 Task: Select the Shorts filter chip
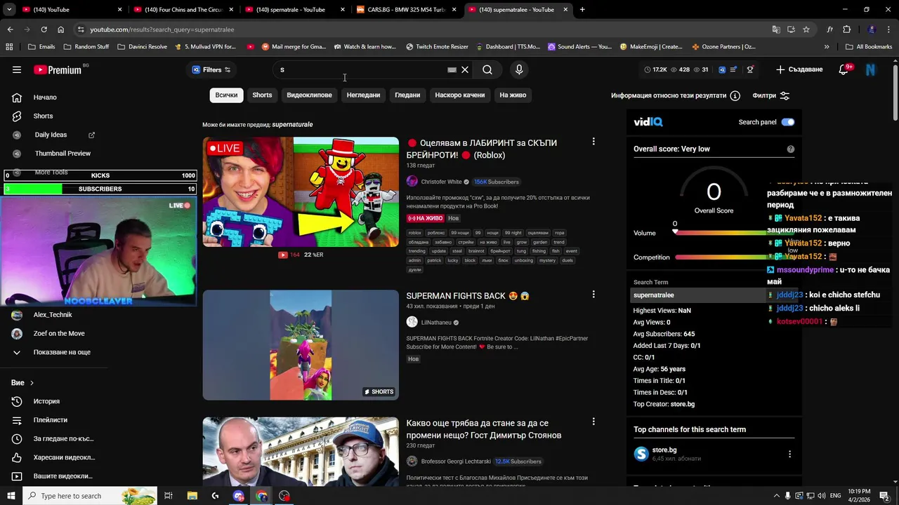[x=262, y=95]
